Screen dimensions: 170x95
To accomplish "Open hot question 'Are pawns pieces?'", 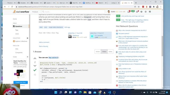I will pyautogui.click(x=124, y=34).
